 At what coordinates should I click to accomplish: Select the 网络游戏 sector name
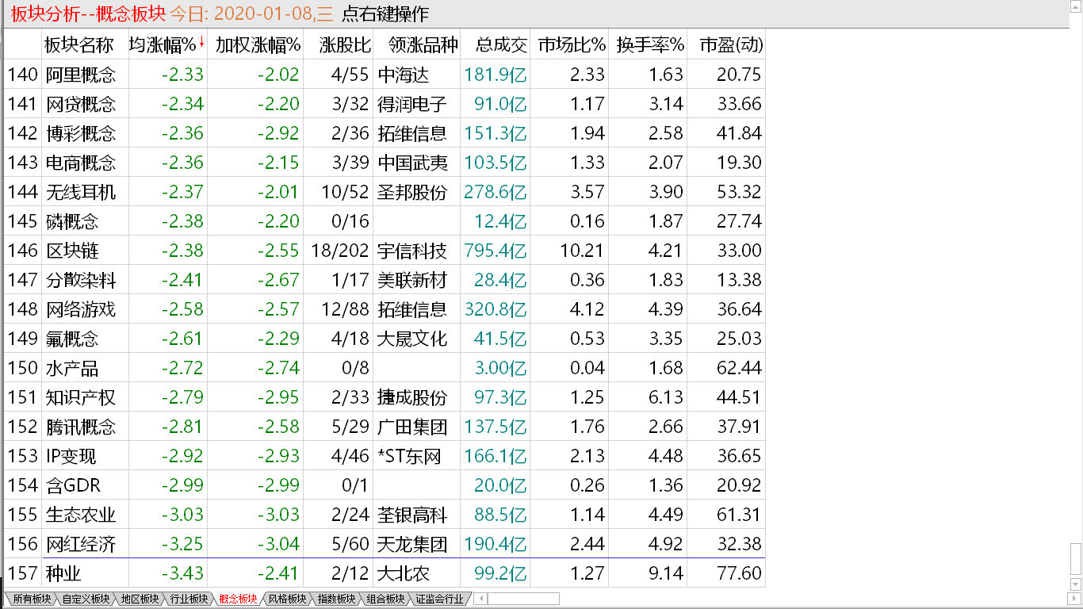[x=81, y=309]
